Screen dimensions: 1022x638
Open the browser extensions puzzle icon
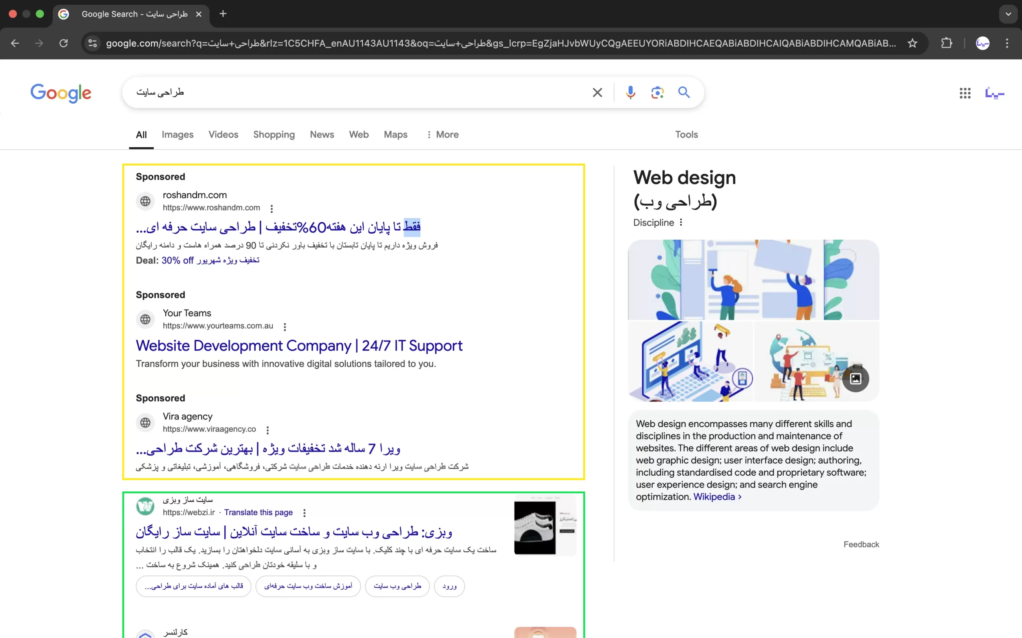pos(947,43)
